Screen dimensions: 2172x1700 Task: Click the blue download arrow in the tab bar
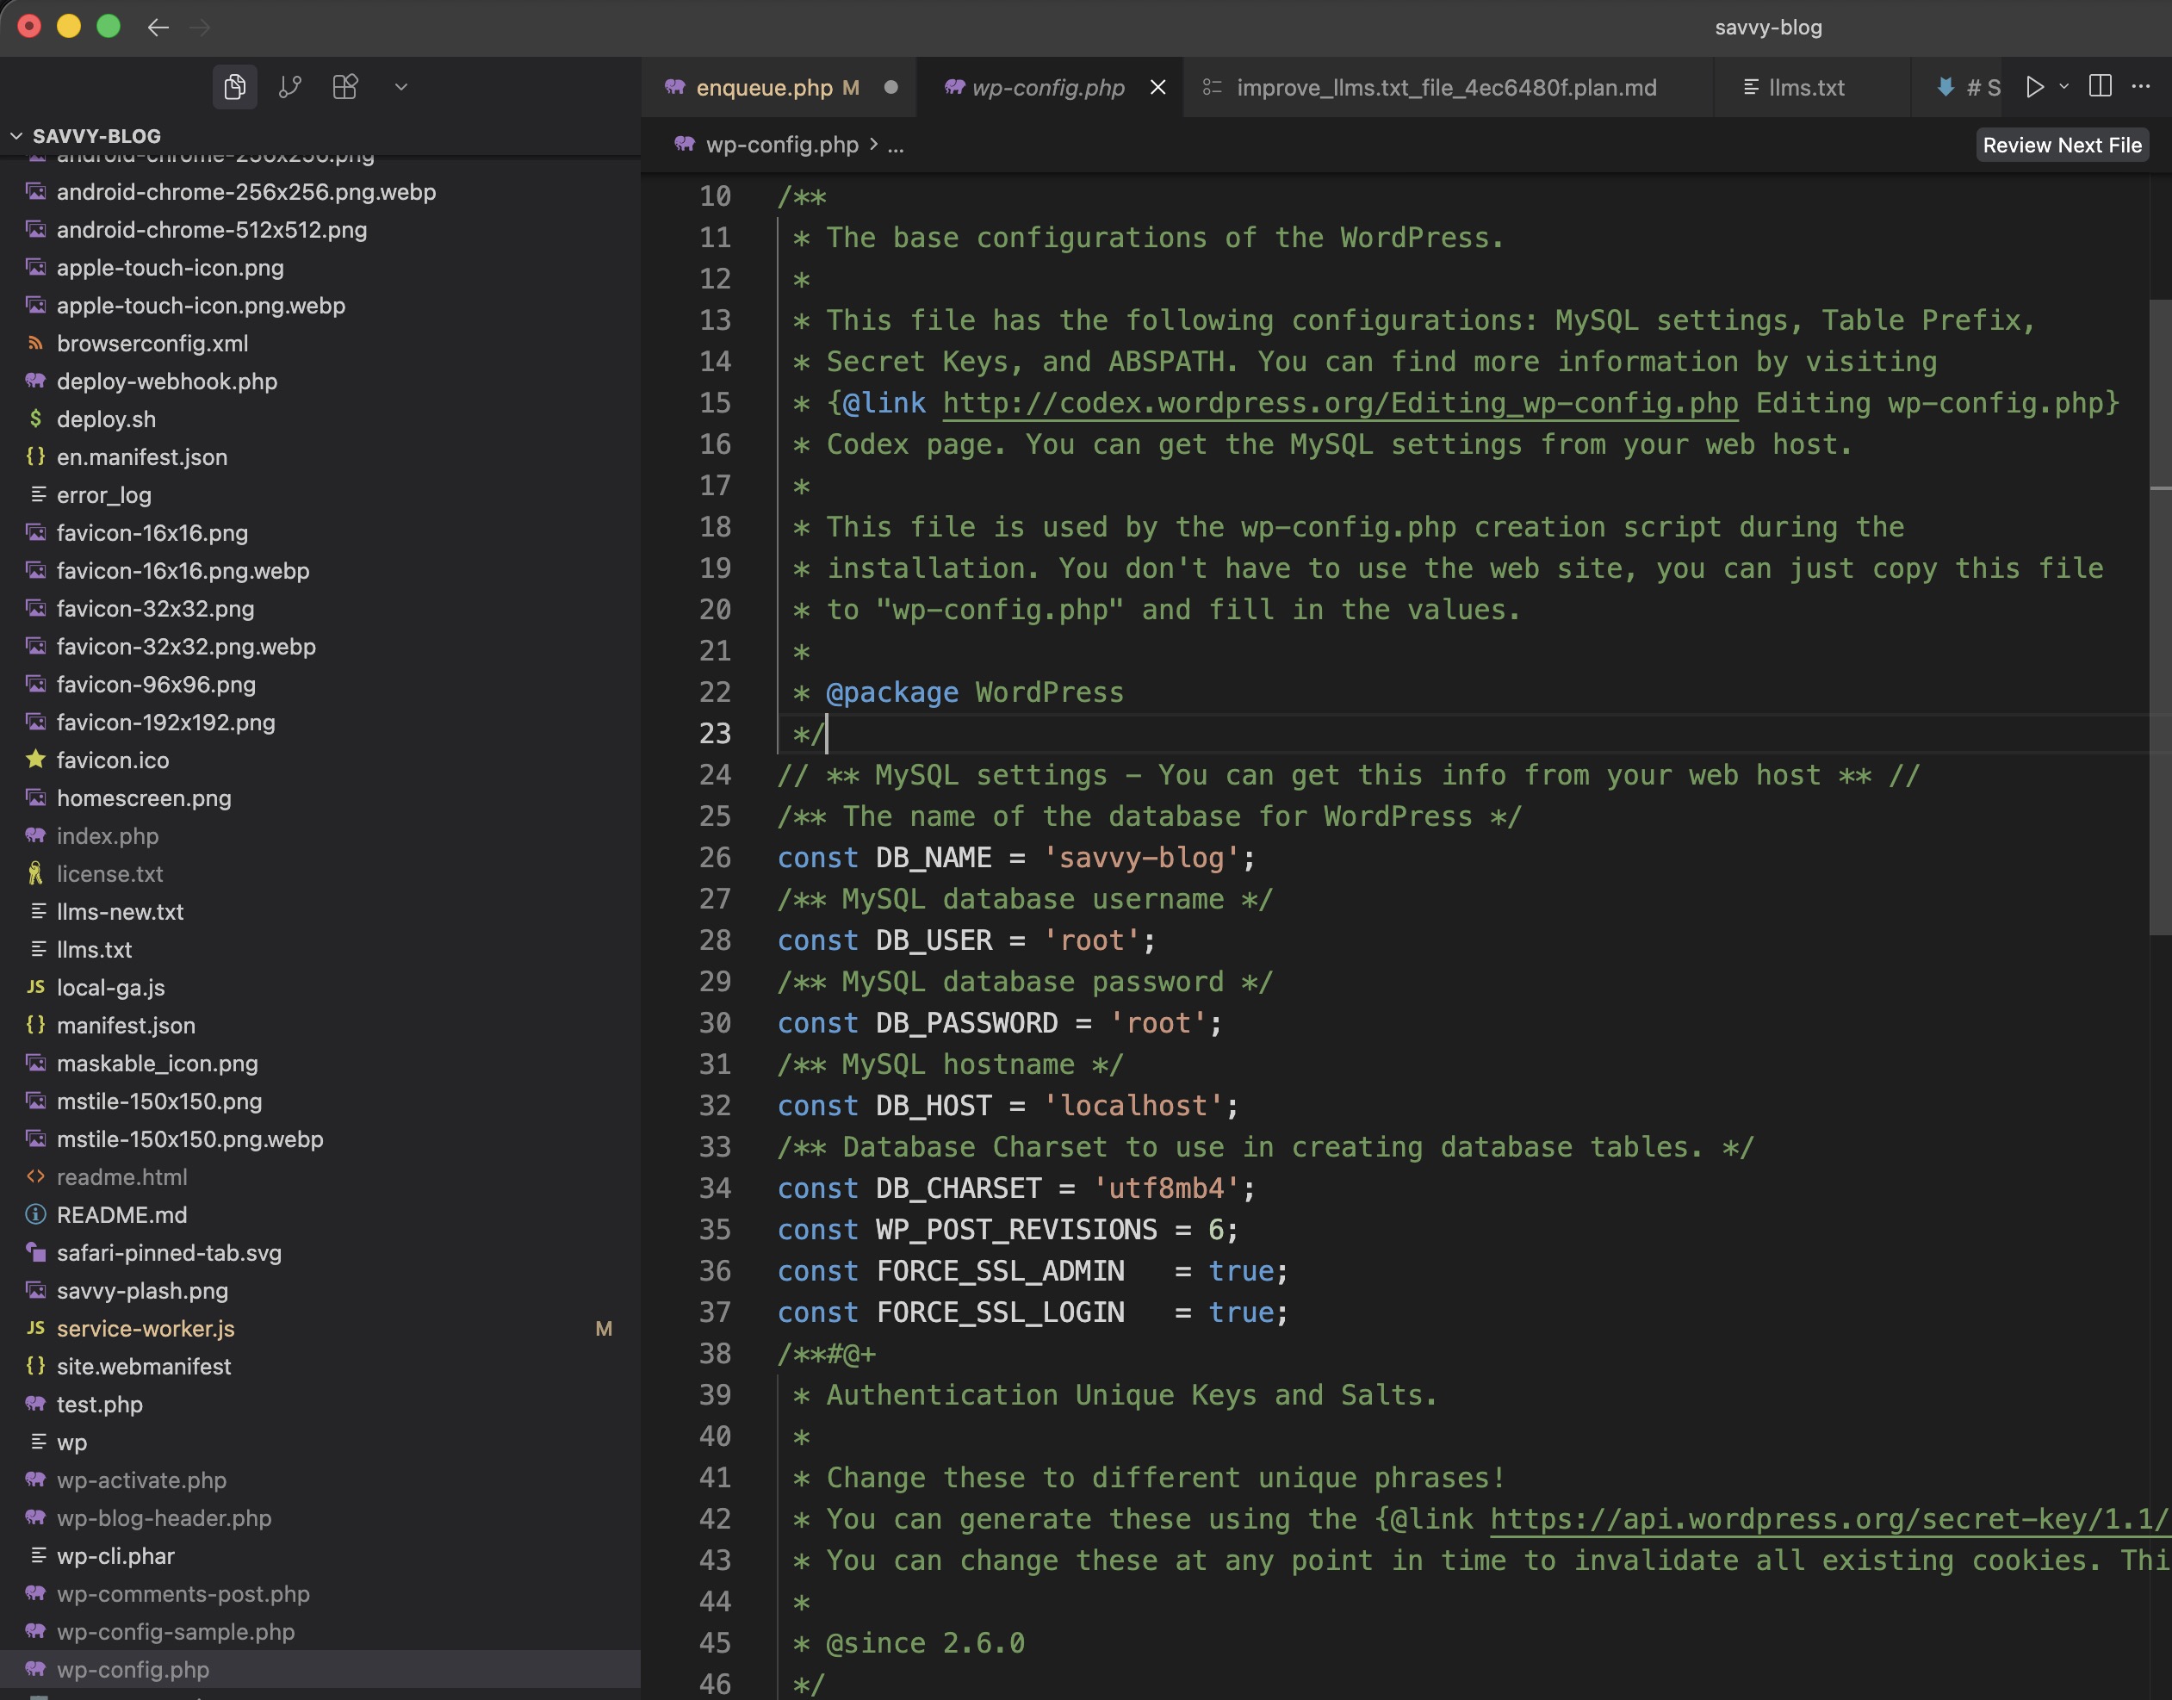pos(1945,88)
